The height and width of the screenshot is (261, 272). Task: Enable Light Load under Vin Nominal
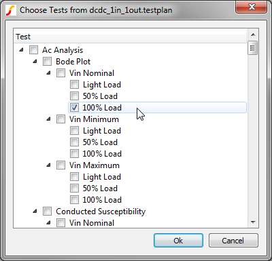point(74,85)
